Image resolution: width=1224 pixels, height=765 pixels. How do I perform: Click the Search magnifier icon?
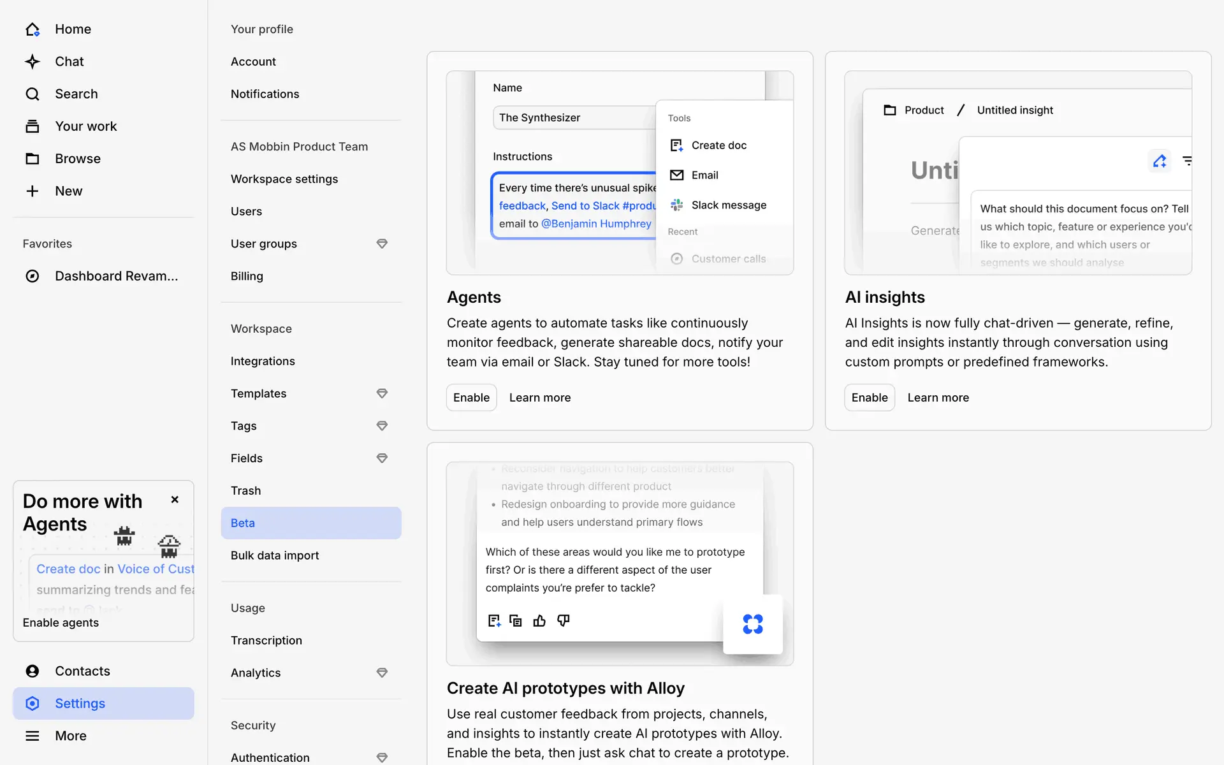point(33,94)
